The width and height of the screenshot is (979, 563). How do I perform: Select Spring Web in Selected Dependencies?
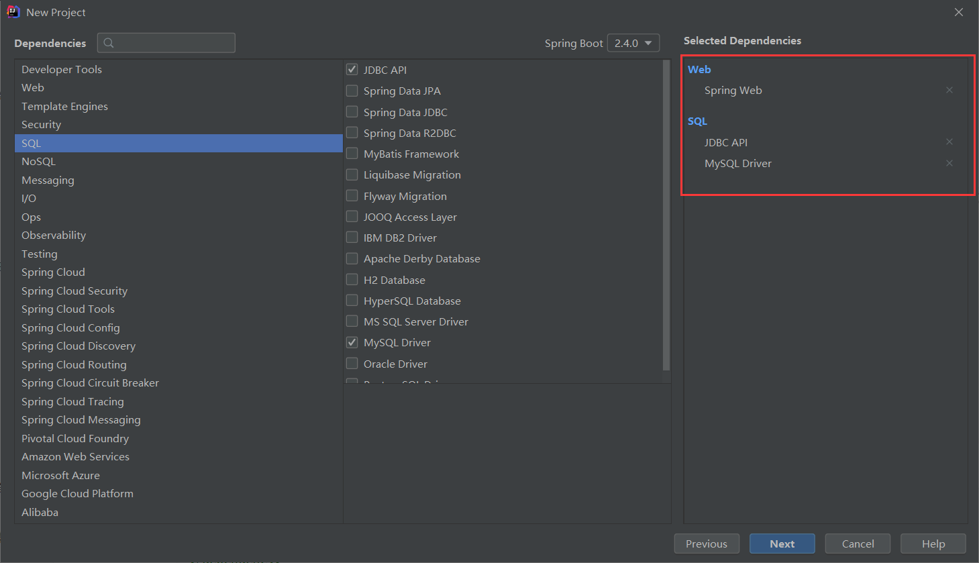(x=733, y=90)
